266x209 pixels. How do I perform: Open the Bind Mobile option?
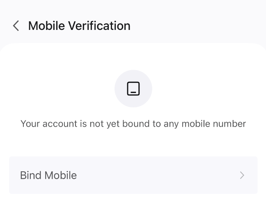[133, 175]
